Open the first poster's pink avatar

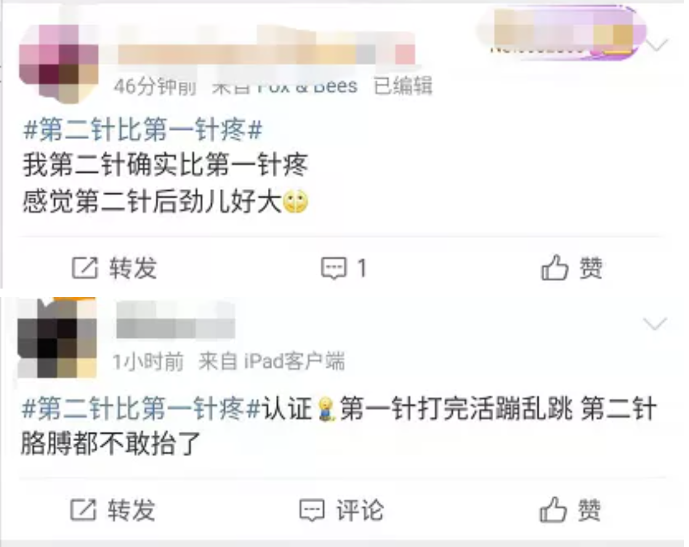59,63
